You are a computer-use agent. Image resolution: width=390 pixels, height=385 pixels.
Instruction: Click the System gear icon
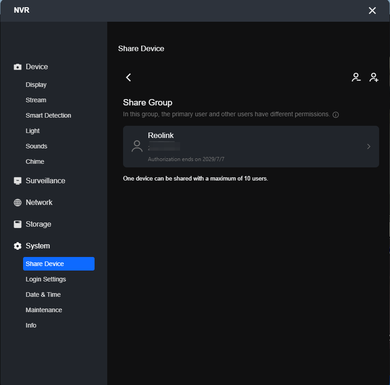(x=17, y=246)
